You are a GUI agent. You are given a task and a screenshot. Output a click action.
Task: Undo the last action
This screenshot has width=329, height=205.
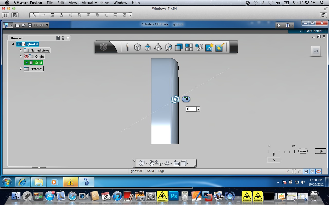[x=36, y=25]
